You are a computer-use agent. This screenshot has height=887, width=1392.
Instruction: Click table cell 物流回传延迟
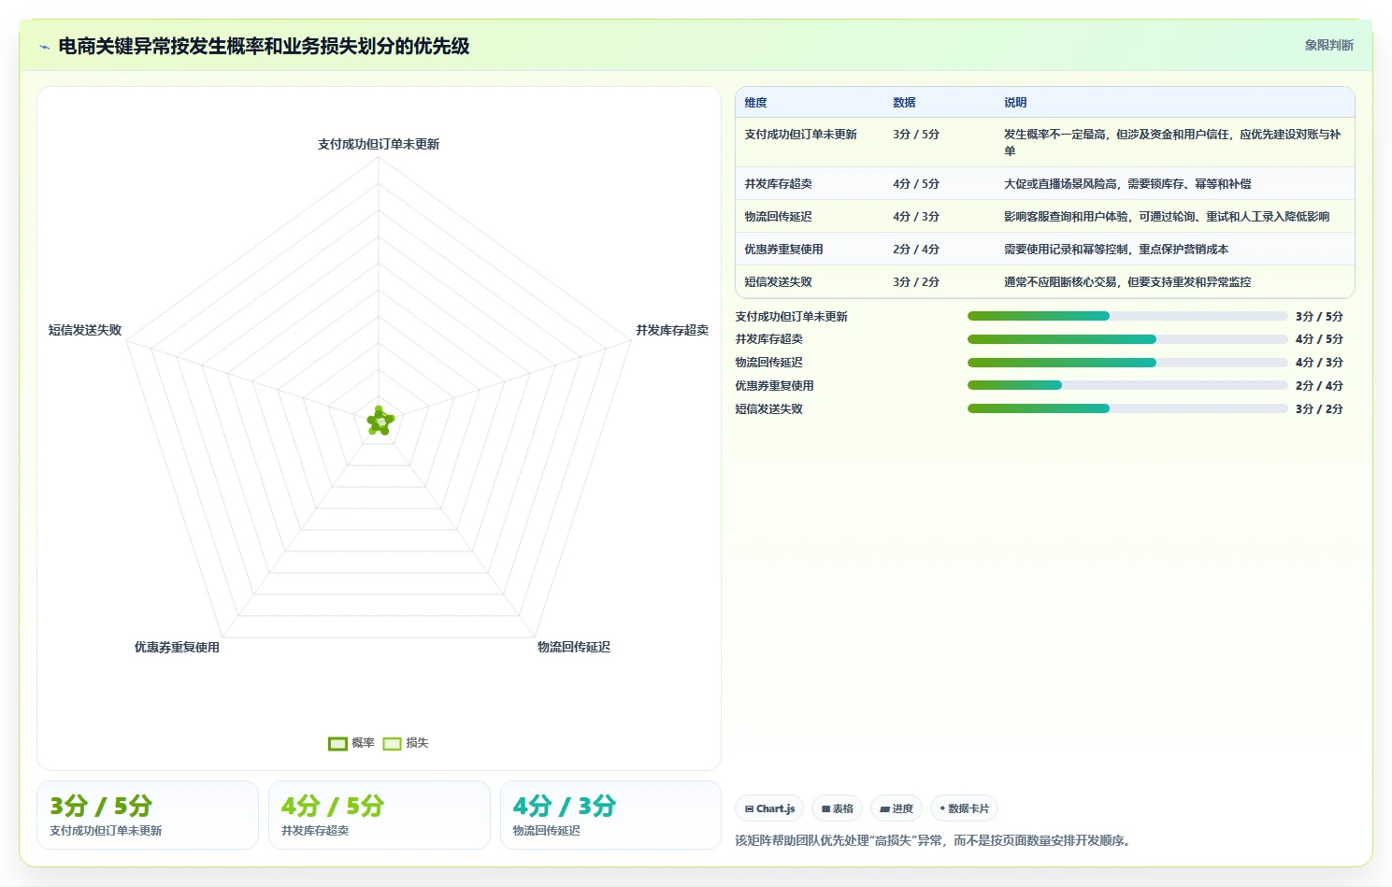[x=778, y=217]
